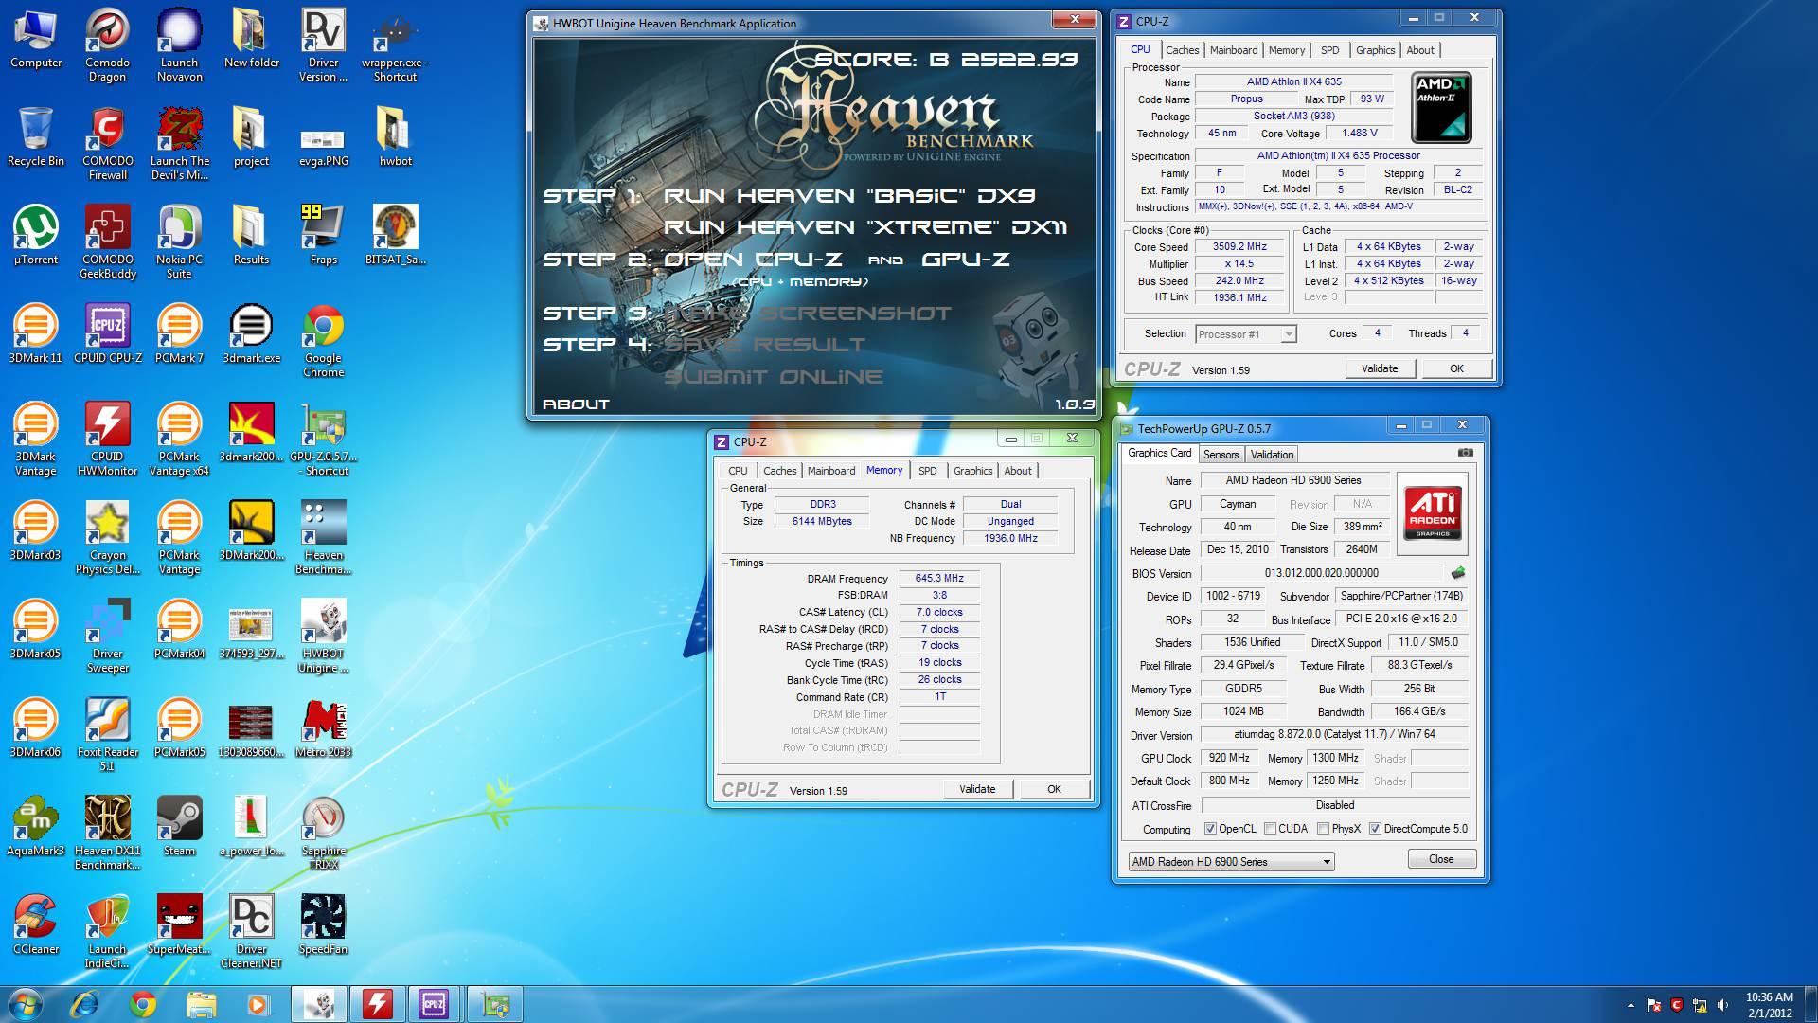Launch Heaven DX11 Benchmark desktop icon

click(x=108, y=834)
